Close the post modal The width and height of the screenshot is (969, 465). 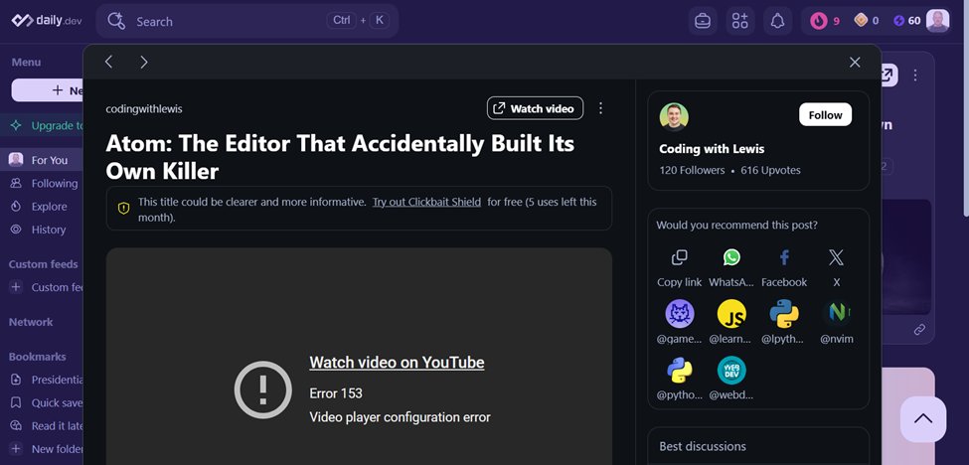click(855, 62)
